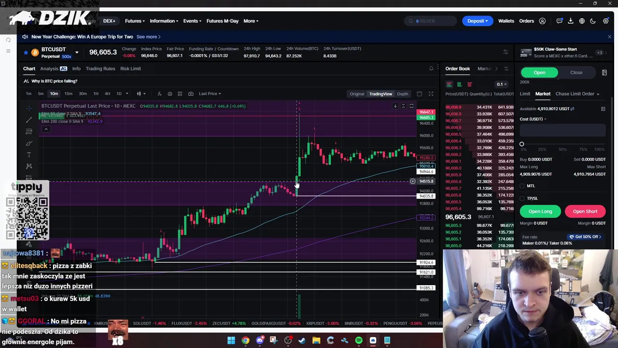
Task: Open the Risk Limit tab
Action: pyautogui.click(x=130, y=69)
